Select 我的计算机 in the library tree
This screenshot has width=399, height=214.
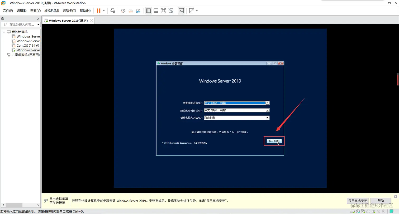coord(20,32)
